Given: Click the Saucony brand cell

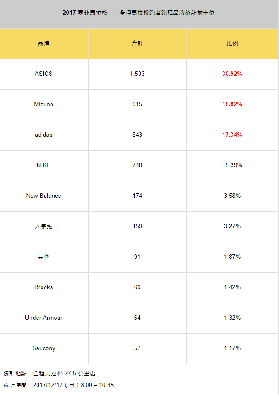Looking at the screenshot, I should pos(43,348).
